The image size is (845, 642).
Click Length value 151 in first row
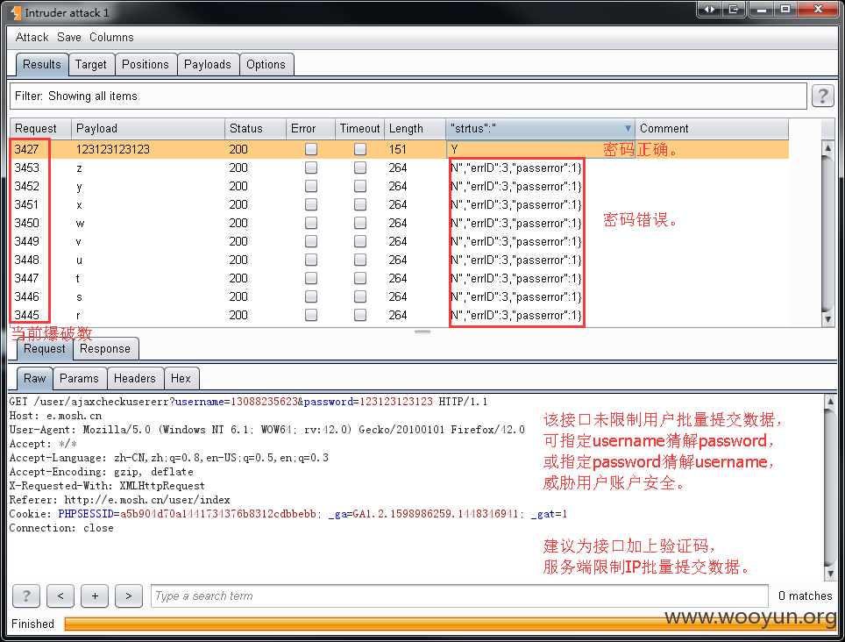coord(398,149)
